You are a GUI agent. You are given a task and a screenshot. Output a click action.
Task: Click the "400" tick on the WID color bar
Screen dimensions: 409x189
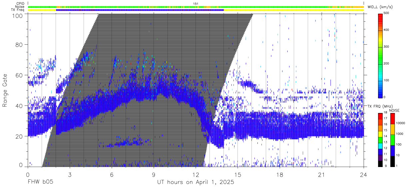click(x=387, y=30)
